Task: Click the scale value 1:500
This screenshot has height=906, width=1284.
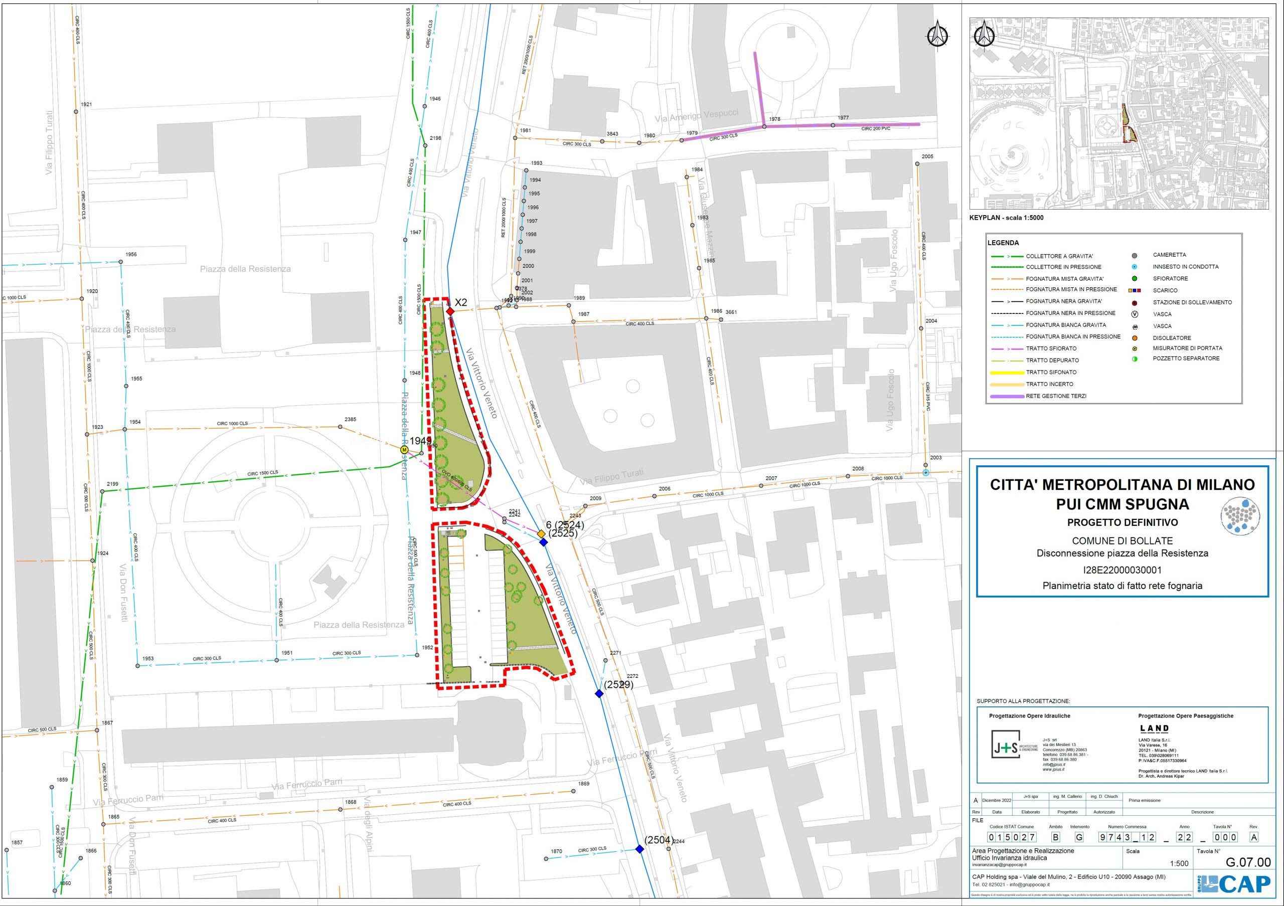Action: click(1179, 863)
